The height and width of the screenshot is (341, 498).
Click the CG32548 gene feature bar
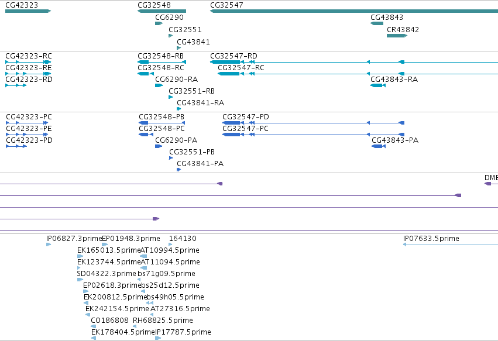(162, 11)
